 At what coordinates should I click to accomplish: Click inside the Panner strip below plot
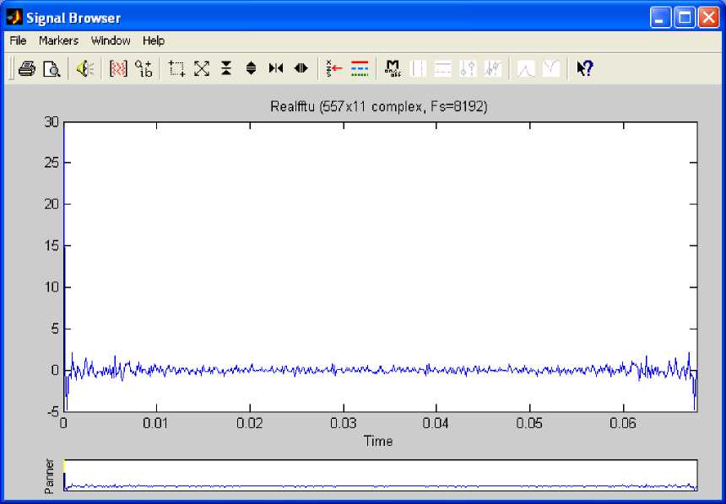[x=380, y=475]
